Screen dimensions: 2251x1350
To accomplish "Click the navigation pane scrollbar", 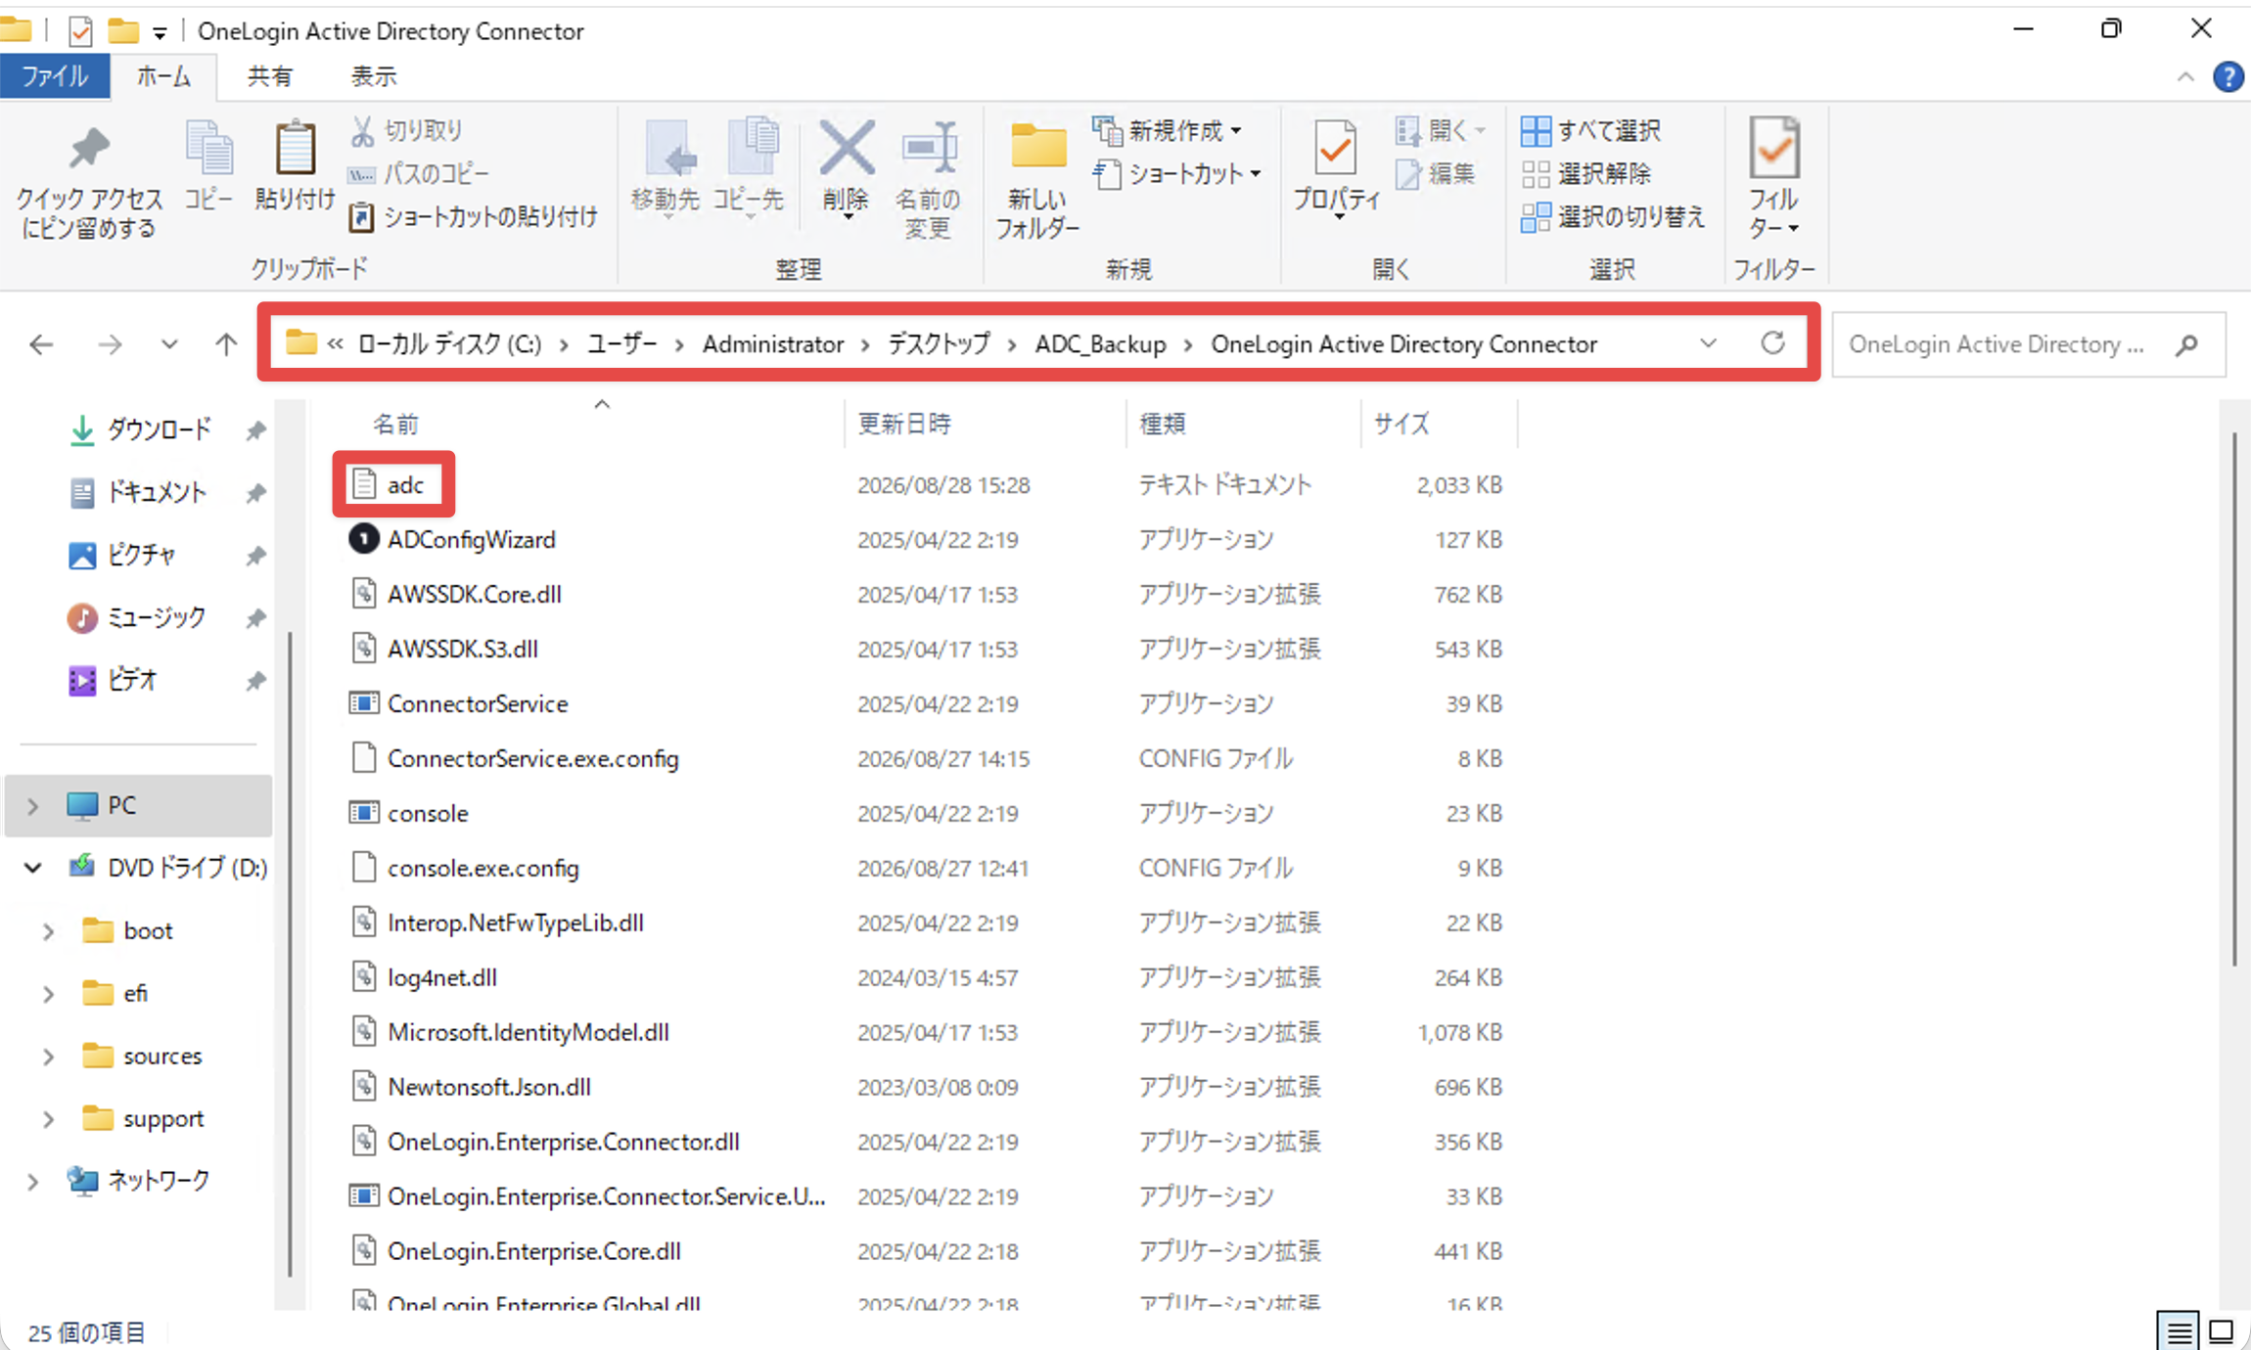I will (290, 954).
